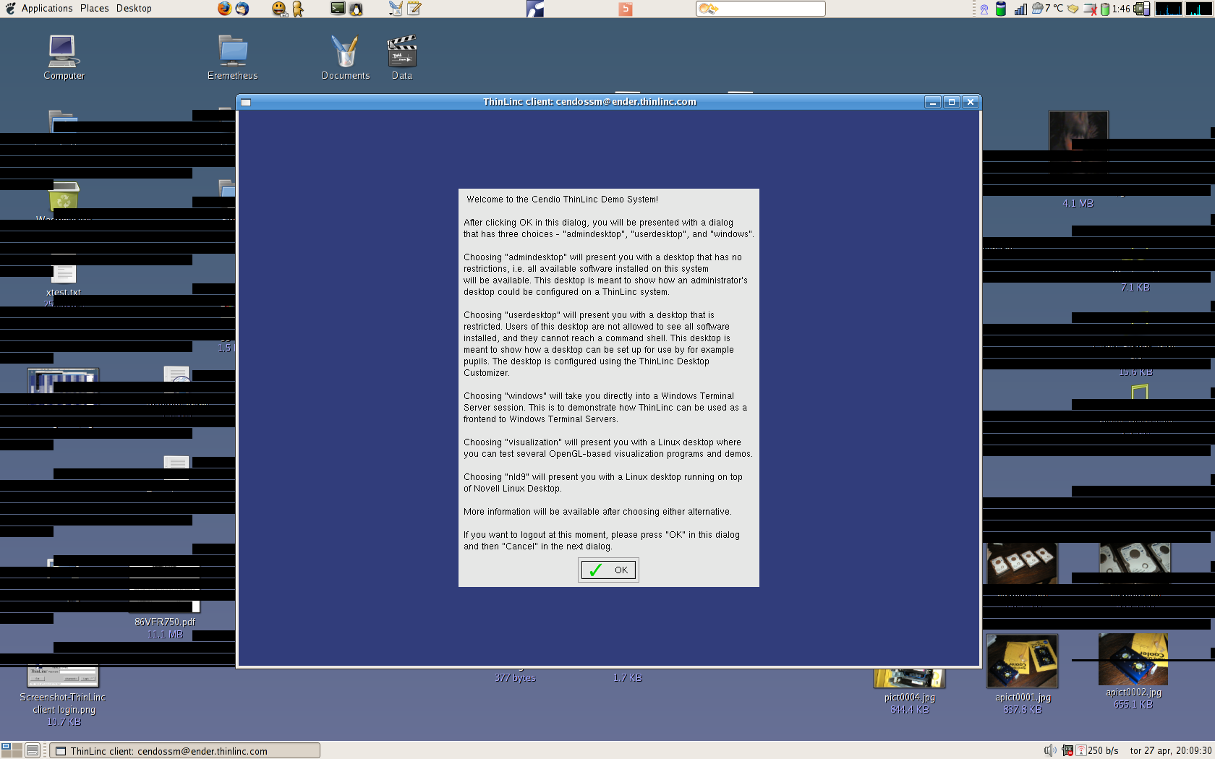Click the date and time clock applet

1170,750
